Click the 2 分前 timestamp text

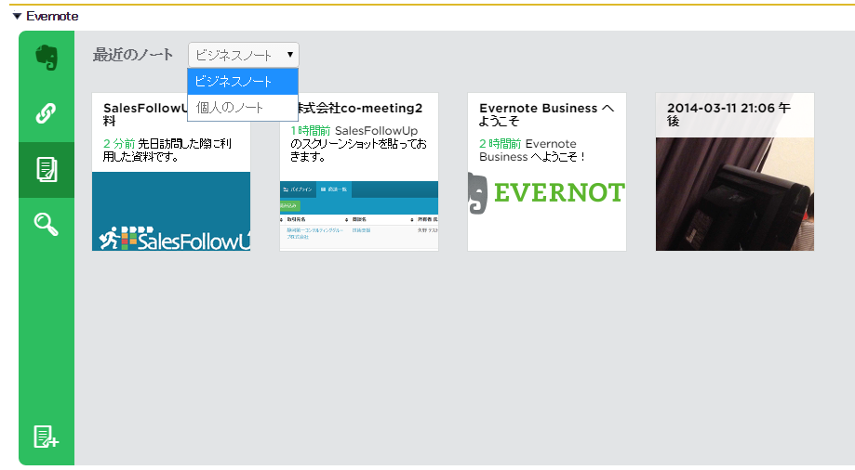tap(119, 144)
